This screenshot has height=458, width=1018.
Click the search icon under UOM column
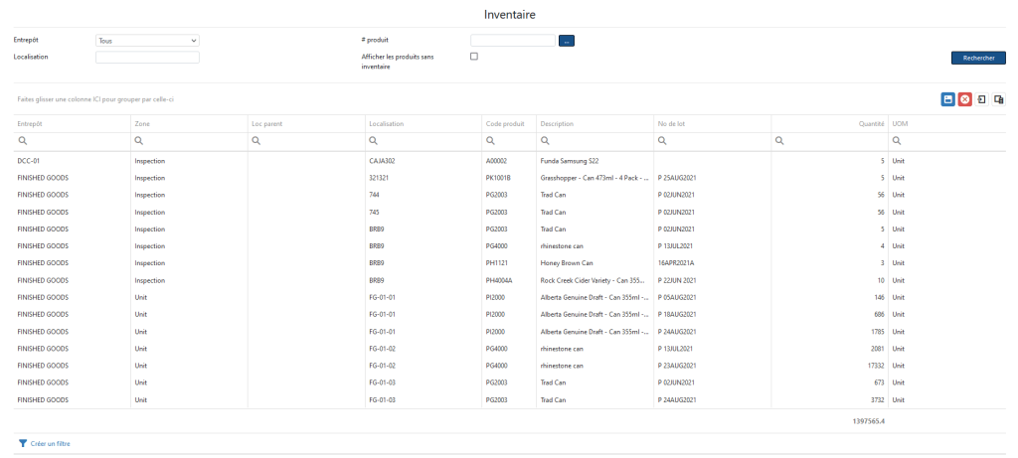coord(897,141)
